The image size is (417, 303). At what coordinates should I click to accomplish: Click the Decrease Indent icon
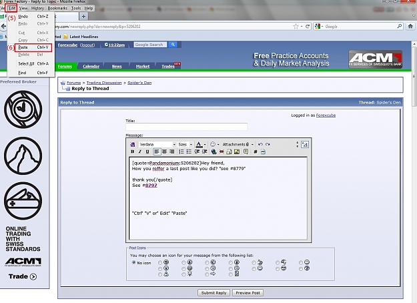(197, 151)
